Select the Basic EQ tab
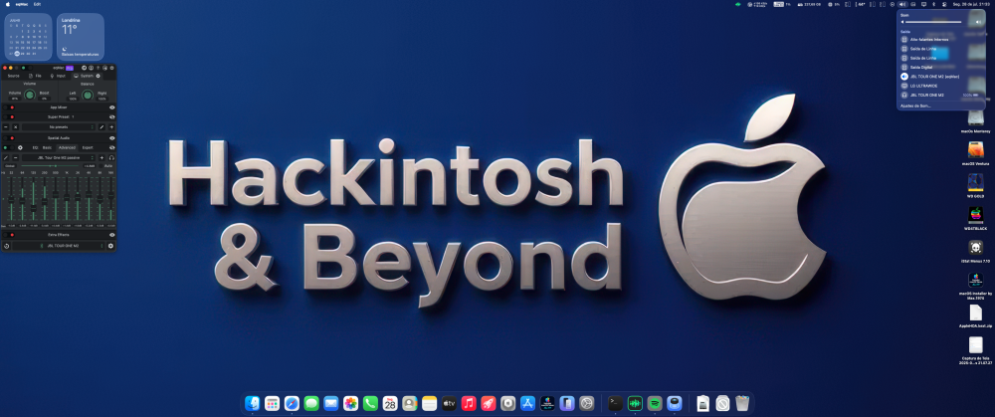The image size is (995, 417). 47,147
